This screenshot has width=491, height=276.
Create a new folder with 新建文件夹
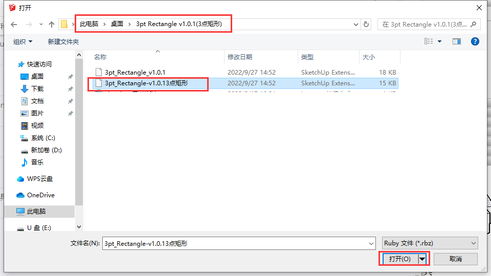pos(63,41)
